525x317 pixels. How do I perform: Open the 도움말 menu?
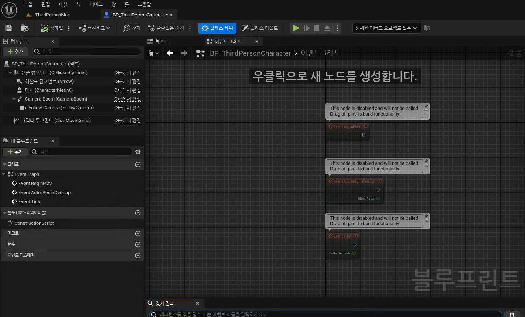click(x=145, y=4)
